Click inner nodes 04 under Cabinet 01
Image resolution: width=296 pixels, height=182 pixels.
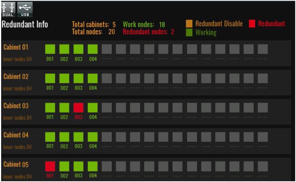17,59
